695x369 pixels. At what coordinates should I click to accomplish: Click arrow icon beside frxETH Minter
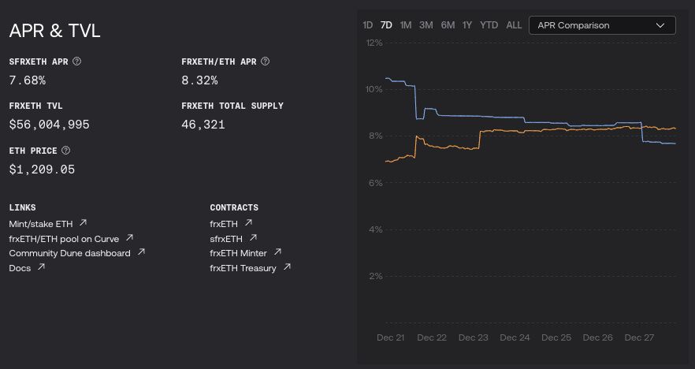tap(277, 252)
